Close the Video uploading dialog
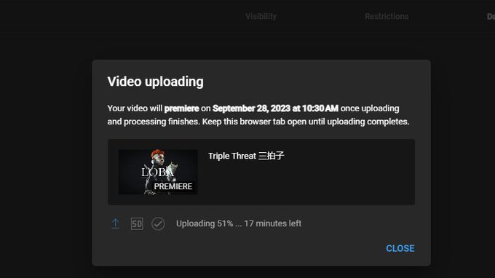This screenshot has height=278, width=495. [400, 248]
